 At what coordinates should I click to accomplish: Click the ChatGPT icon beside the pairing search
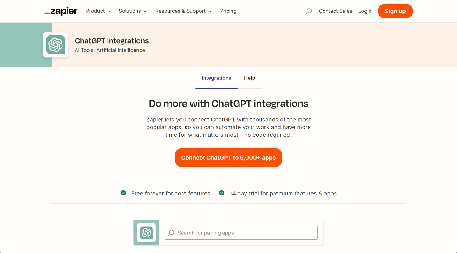146,233
